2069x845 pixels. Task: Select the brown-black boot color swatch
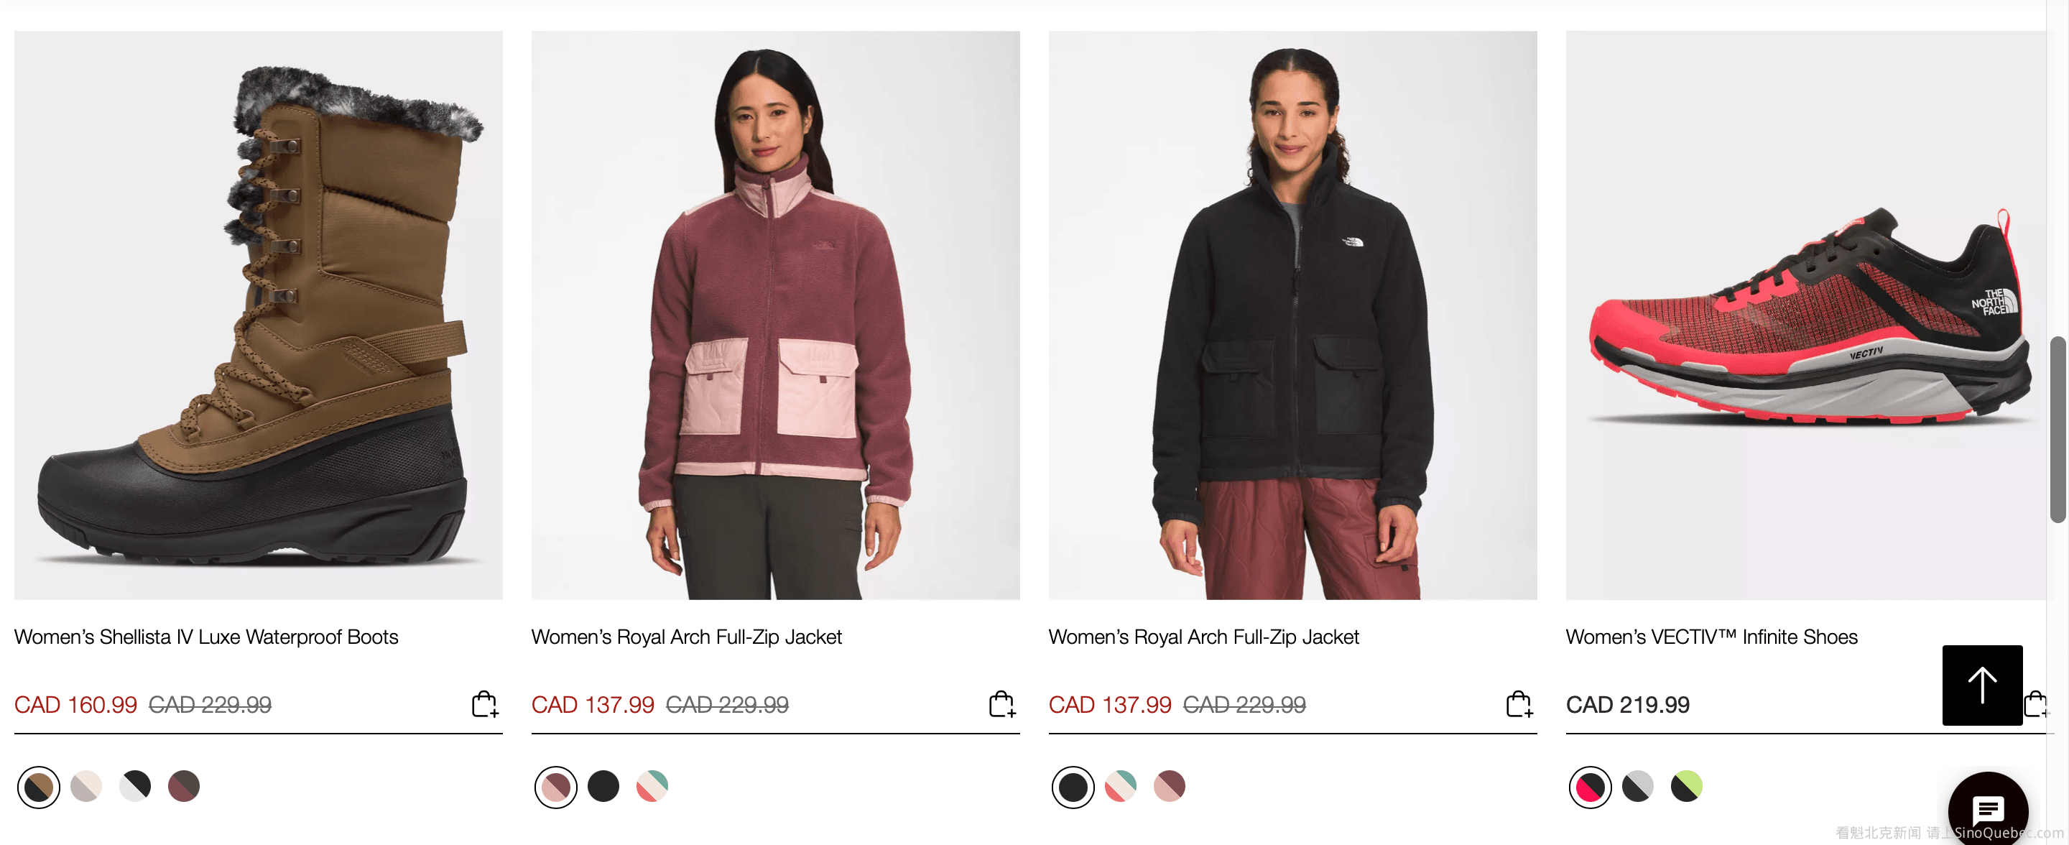click(39, 786)
